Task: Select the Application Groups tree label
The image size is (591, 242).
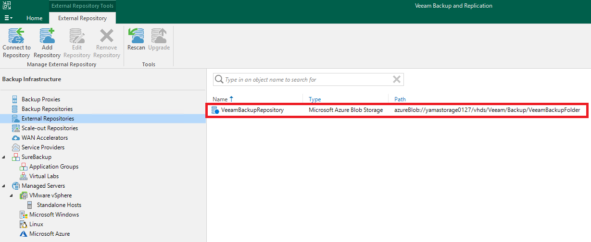Action: click(54, 167)
